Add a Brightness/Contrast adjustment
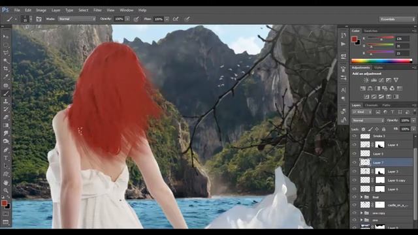 [x=366, y=80]
